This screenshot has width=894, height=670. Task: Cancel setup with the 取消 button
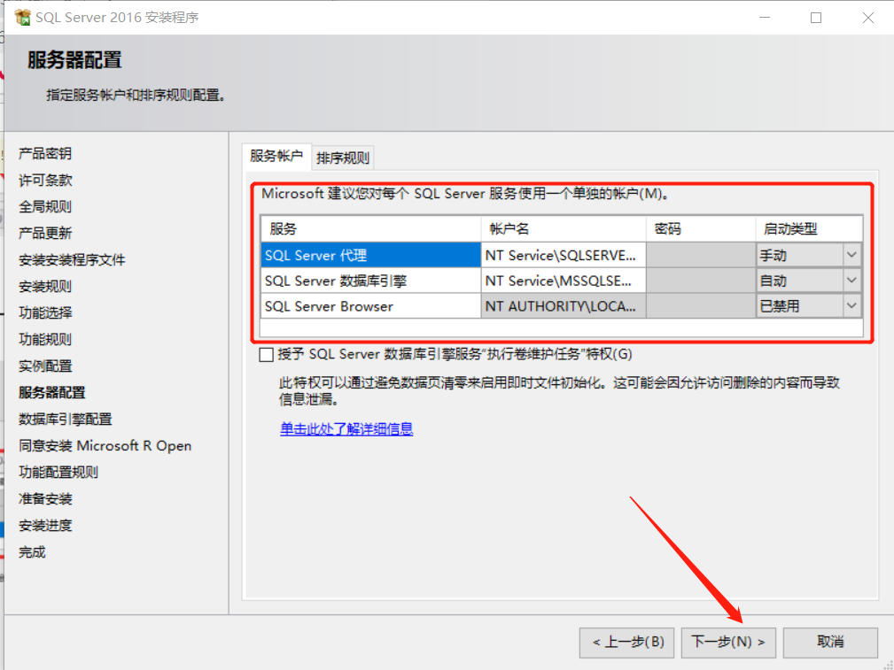(830, 642)
